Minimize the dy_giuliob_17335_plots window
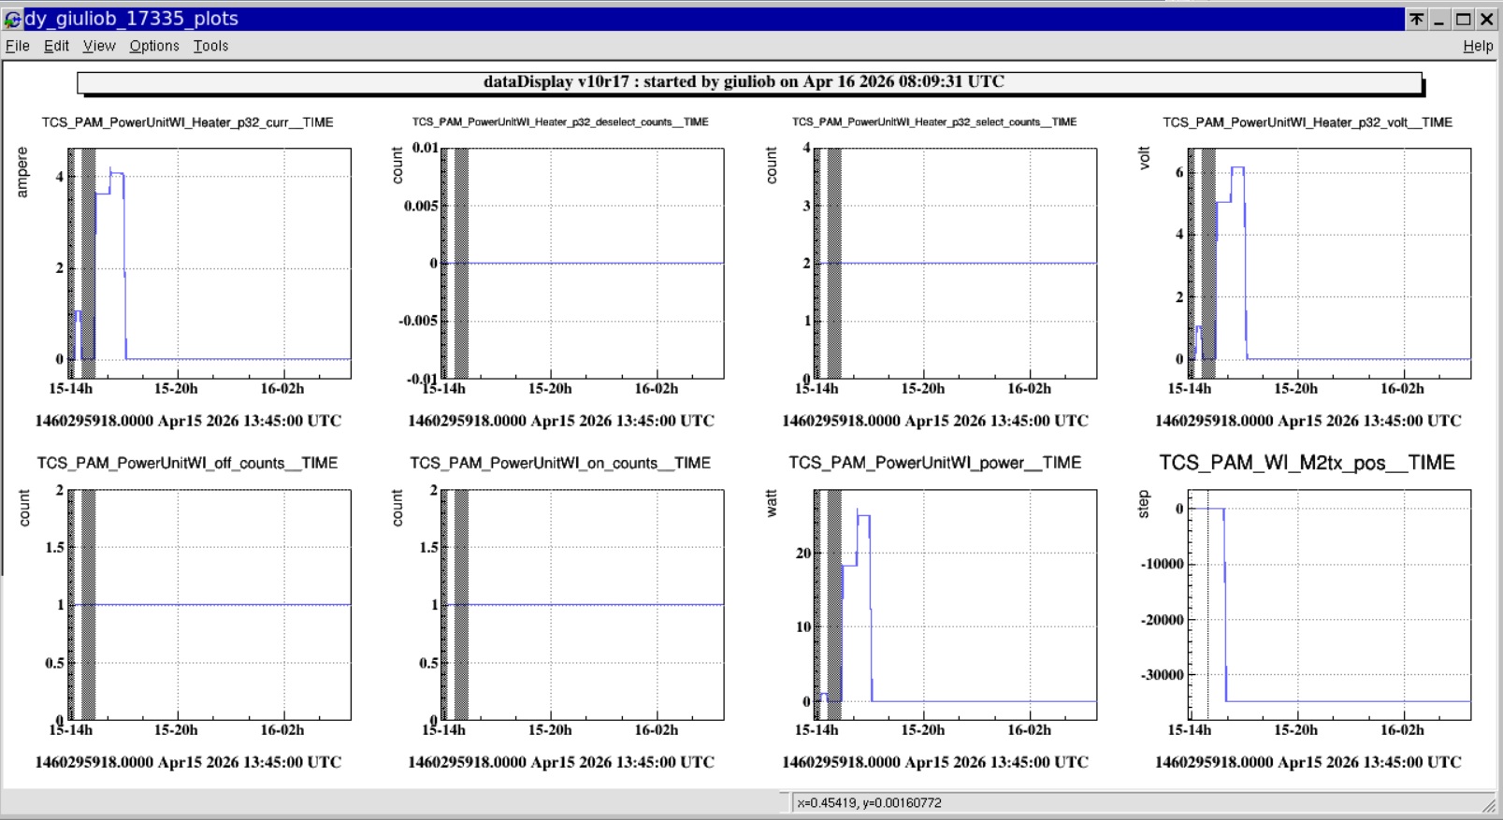Image resolution: width=1503 pixels, height=820 pixels. (1440, 19)
